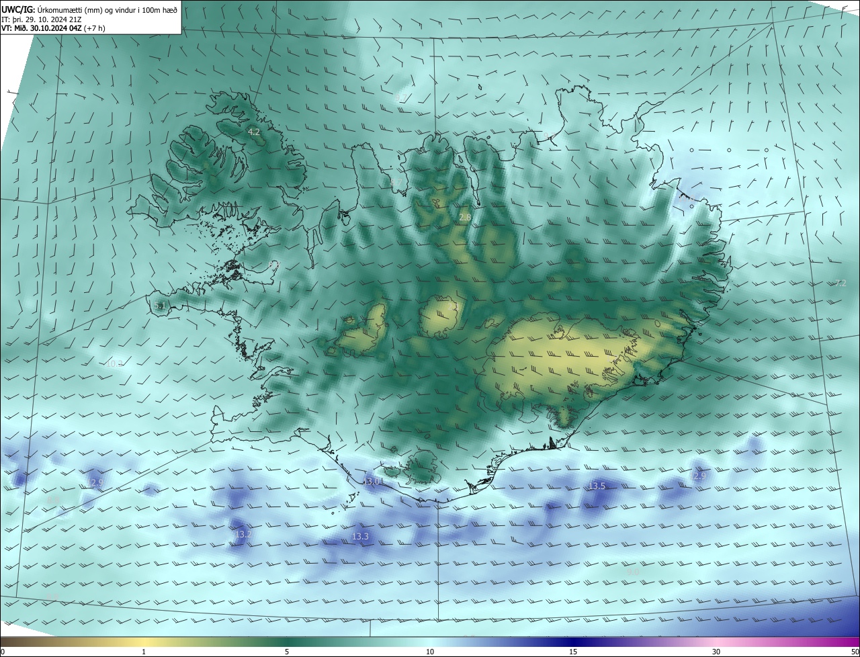Click the '4.2' value over Westfjords

point(254,132)
